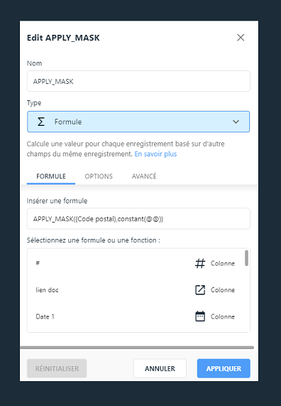Follow the En savoir plus link
Image resolution: width=281 pixels, height=406 pixels.
(155, 154)
